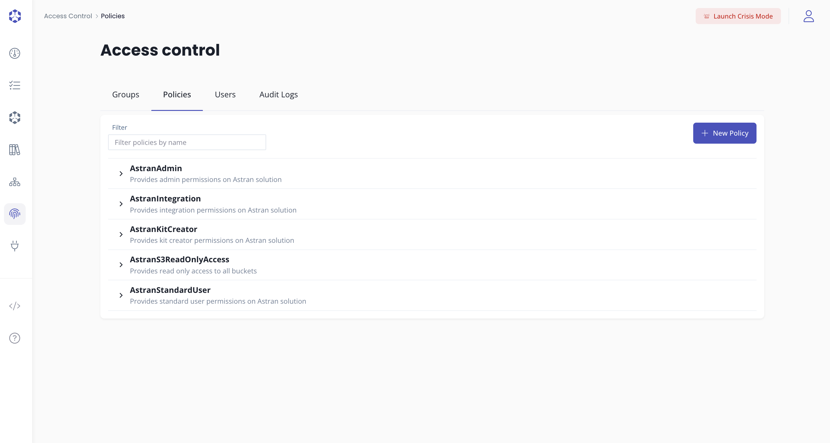
Task: Expand the AstranAdmin policy row
Action: 121,174
